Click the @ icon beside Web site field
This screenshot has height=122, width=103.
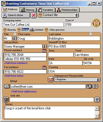(x=97, y=100)
